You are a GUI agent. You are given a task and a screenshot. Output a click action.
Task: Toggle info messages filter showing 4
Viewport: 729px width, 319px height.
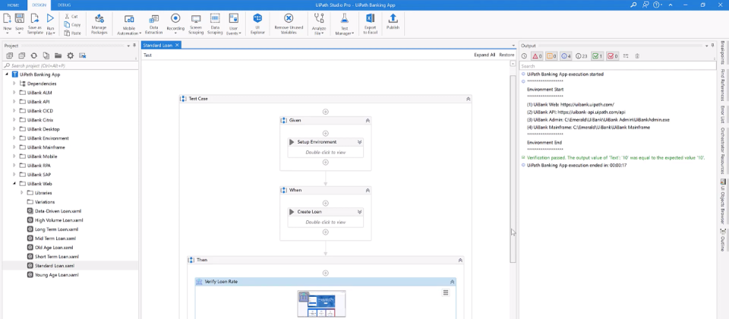(566, 56)
